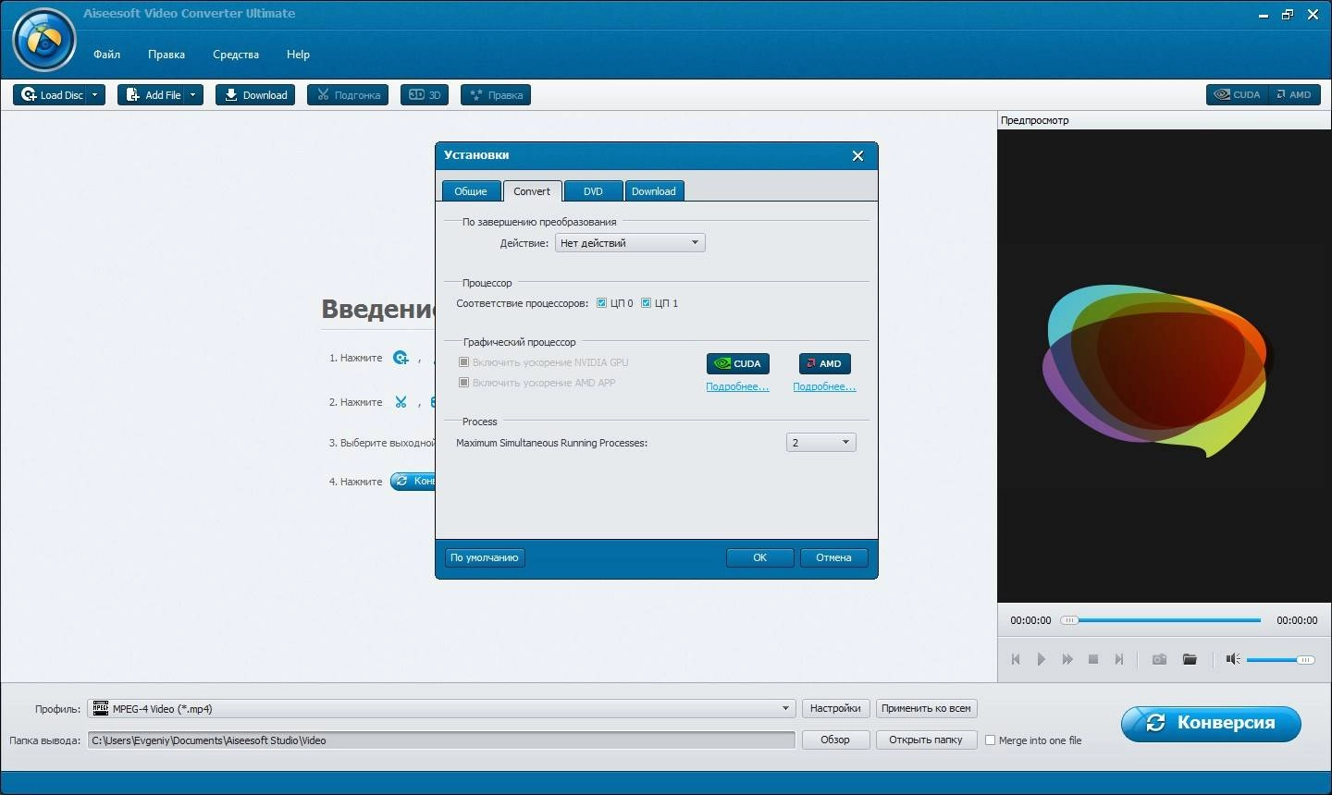Switch to the Общие tab

(471, 190)
